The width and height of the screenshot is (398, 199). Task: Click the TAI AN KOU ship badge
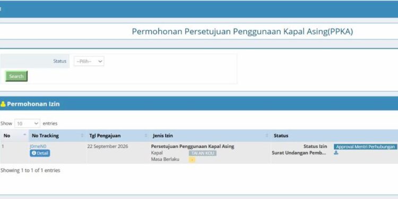click(203, 153)
